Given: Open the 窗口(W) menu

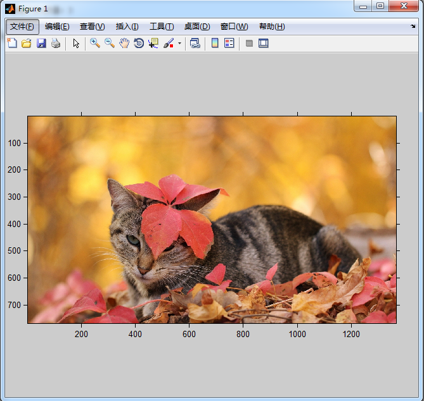Looking at the screenshot, I should click(234, 27).
